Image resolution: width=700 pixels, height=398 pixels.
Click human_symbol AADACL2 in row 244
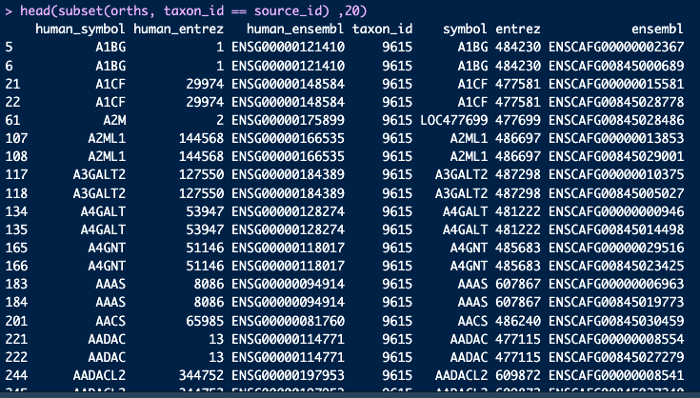(x=99, y=375)
